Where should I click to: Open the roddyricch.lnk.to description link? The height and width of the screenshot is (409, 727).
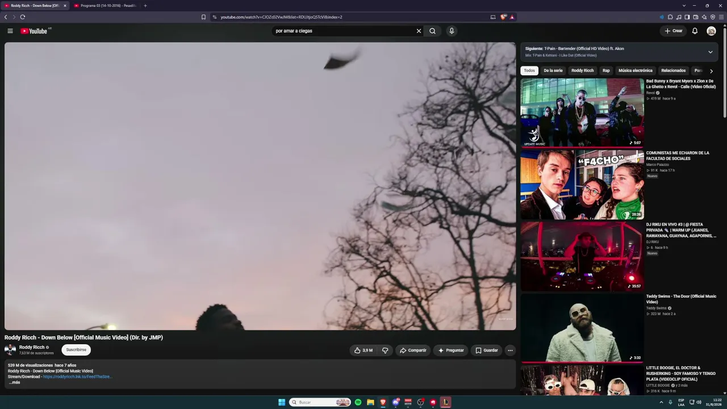pos(78,377)
